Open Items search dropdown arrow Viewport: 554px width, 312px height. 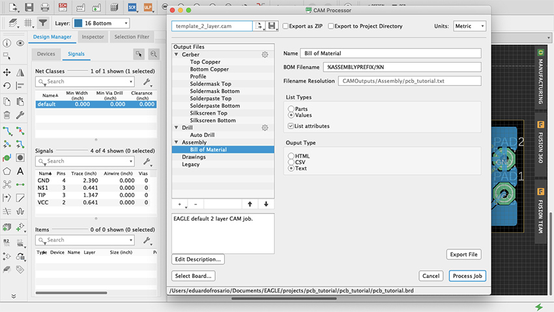[131, 240]
